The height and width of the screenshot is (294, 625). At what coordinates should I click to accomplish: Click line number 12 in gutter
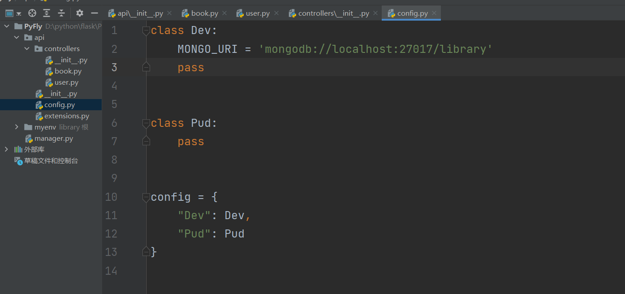pyautogui.click(x=111, y=233)
